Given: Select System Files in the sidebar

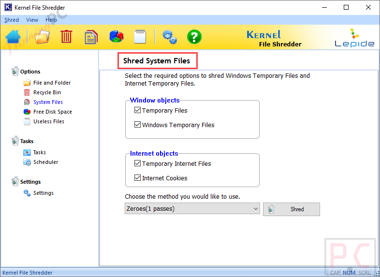Looking at the screenshot, I should pos(48,102).
